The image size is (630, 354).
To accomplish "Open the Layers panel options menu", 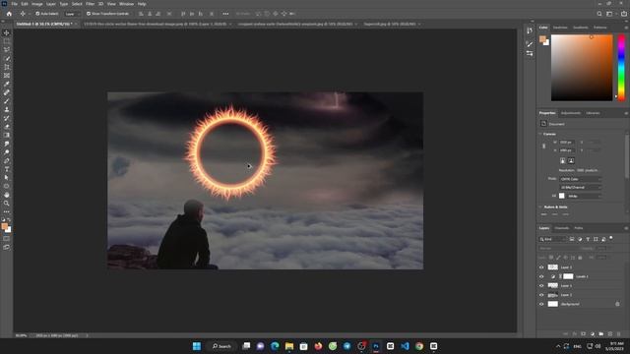I will pos(626,228).
